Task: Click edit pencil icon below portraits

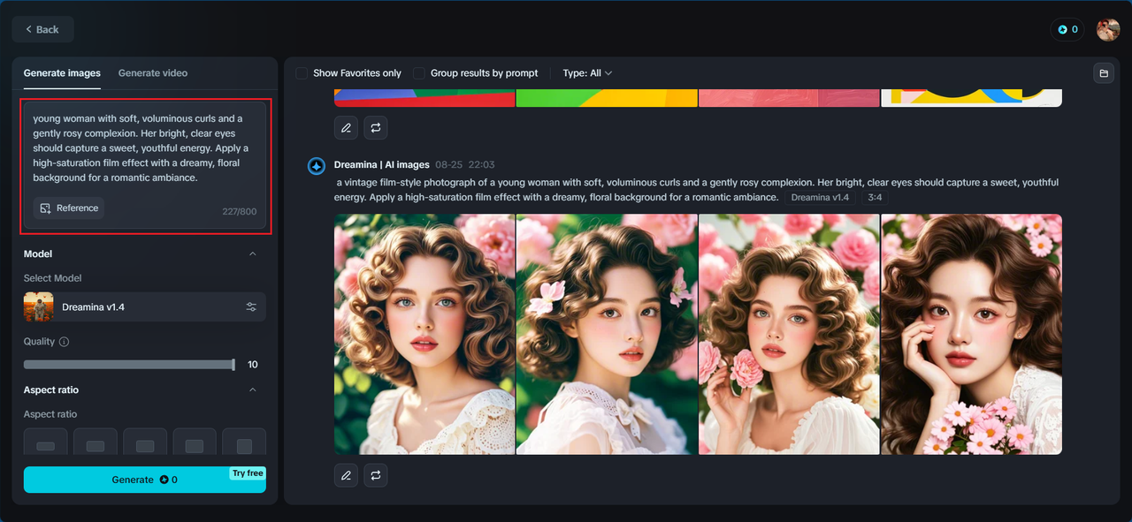Action: (x=346, y=475)
